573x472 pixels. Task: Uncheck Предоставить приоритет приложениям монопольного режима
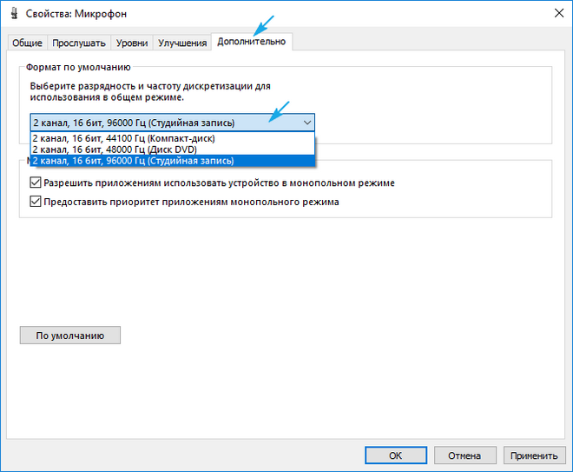pos(36,202)
